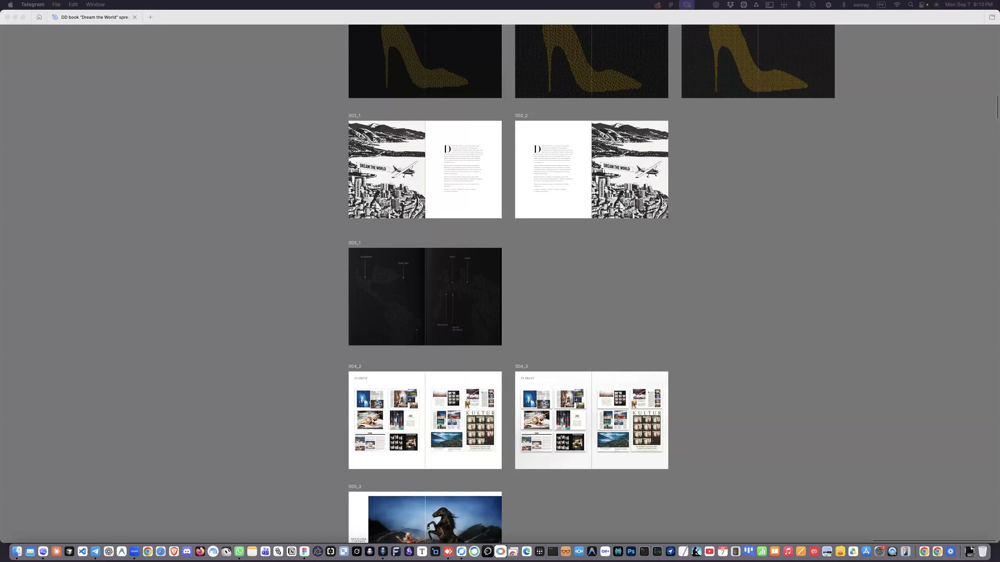Go to the Figma home screen
The width and height of the screenshot is (1000, 562).
[x=39, y=17]
